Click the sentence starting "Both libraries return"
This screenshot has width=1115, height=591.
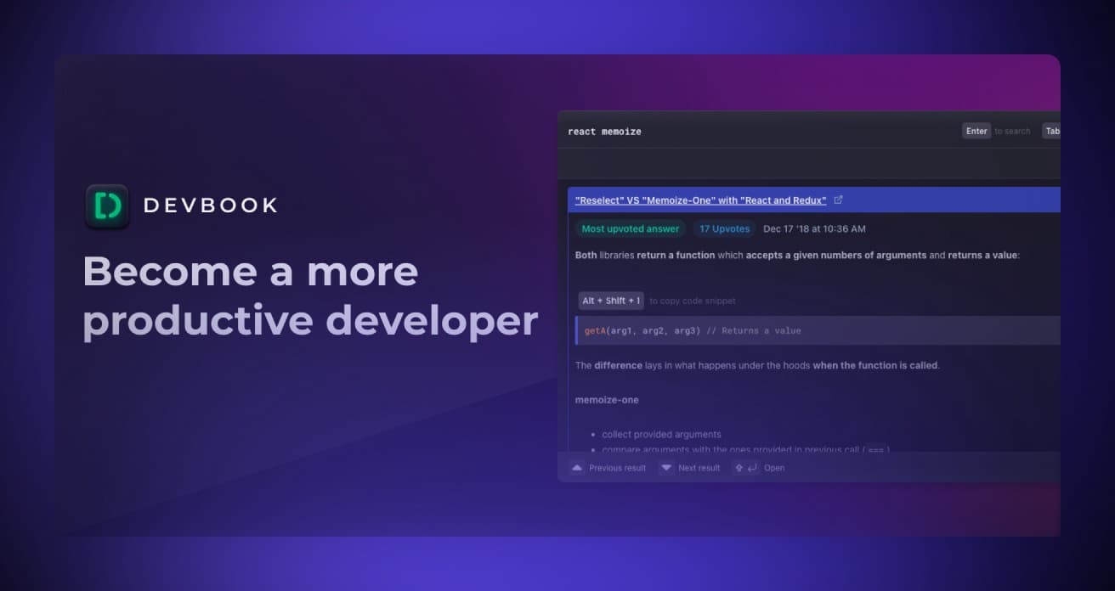coord(797,255)
